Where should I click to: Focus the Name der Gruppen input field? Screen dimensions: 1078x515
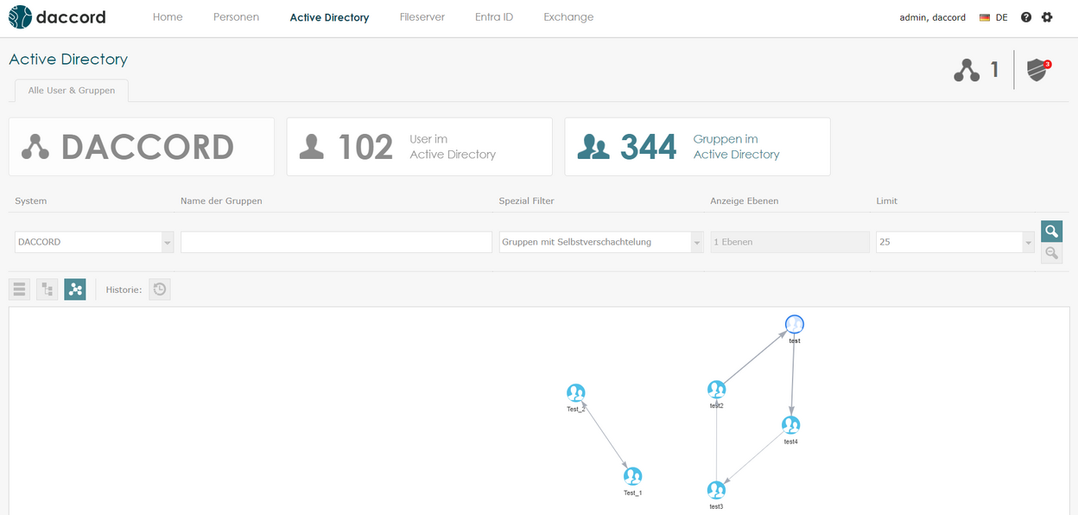point(336,242)
